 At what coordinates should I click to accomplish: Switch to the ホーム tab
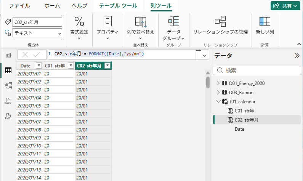(52, 6)
